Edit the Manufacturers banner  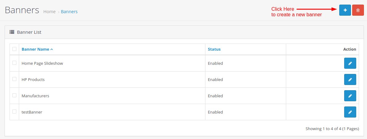click(x=350, y=96)
